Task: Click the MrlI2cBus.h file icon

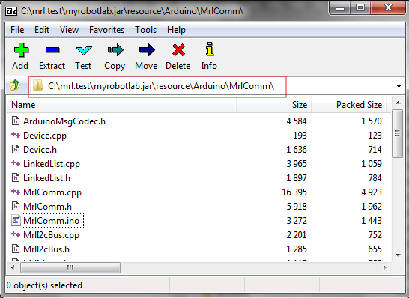Action: click(x=16, y=249)
